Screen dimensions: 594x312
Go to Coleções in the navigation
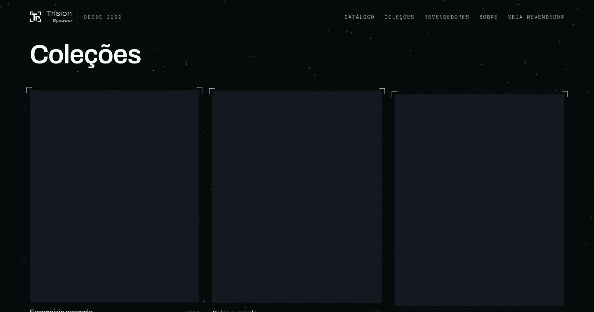[x=399, y=17]
